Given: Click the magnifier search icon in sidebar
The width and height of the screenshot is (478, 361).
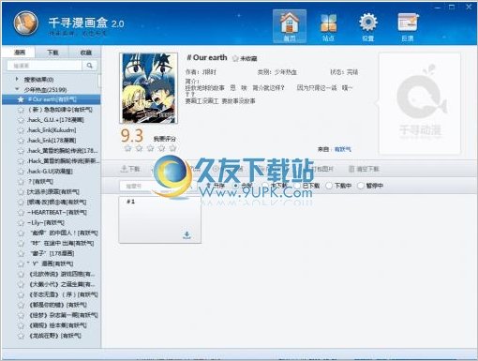Looking at the screenshot, I should 90,66.
